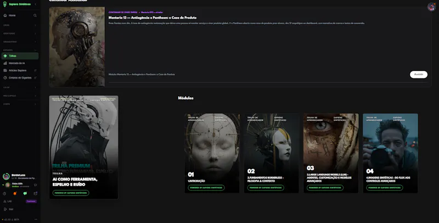Collapse the sidebar with the top chevron
Image resolution: width=439 pixels, height=223 pixels.
(35, 4)
